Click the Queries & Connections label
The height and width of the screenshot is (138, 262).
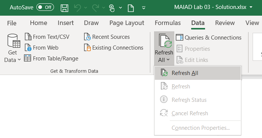coord(213,38)
